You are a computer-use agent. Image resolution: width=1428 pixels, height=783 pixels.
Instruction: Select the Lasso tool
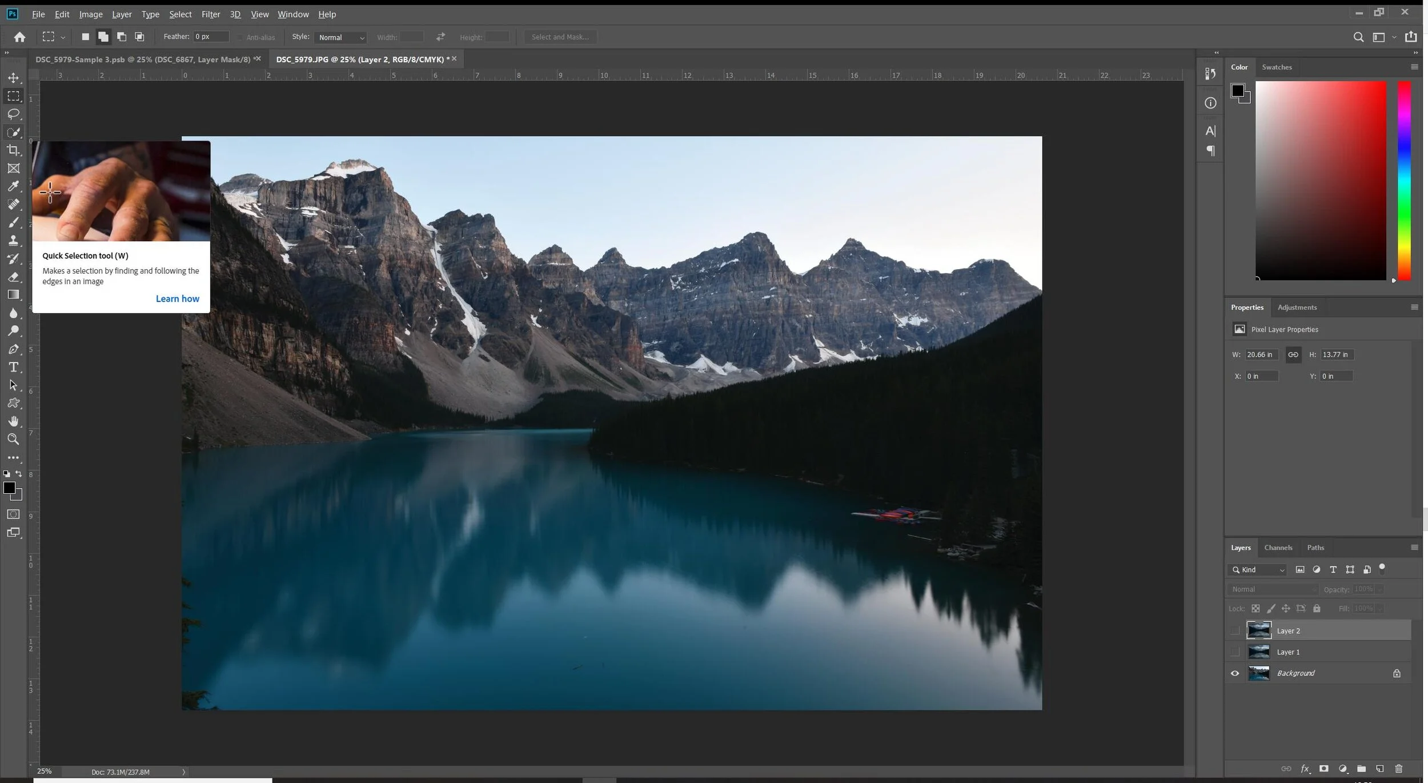(x=13, y=114)
